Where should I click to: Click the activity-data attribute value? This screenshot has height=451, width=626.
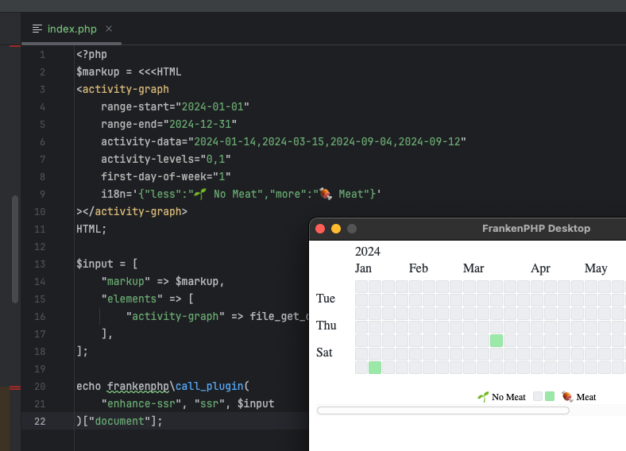327,141
